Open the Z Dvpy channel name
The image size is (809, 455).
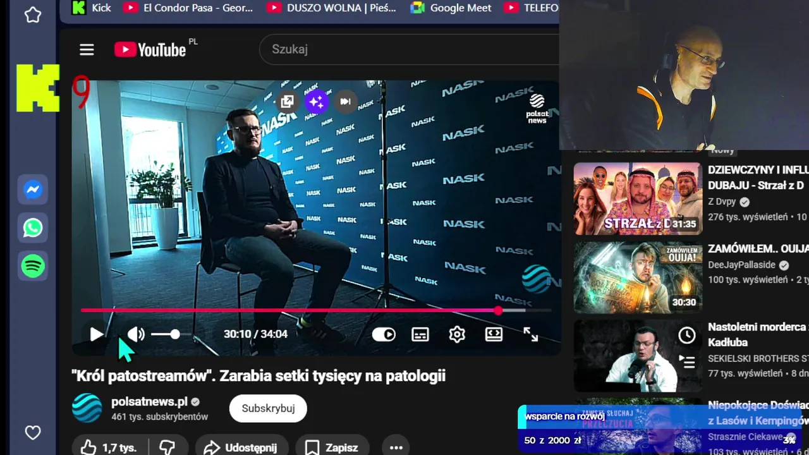coord(722,202)
